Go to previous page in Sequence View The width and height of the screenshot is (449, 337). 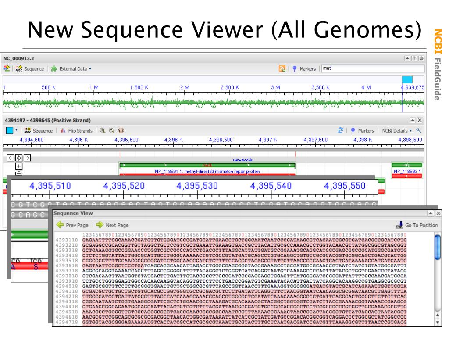pyautogui.click(x=72, y=225)
